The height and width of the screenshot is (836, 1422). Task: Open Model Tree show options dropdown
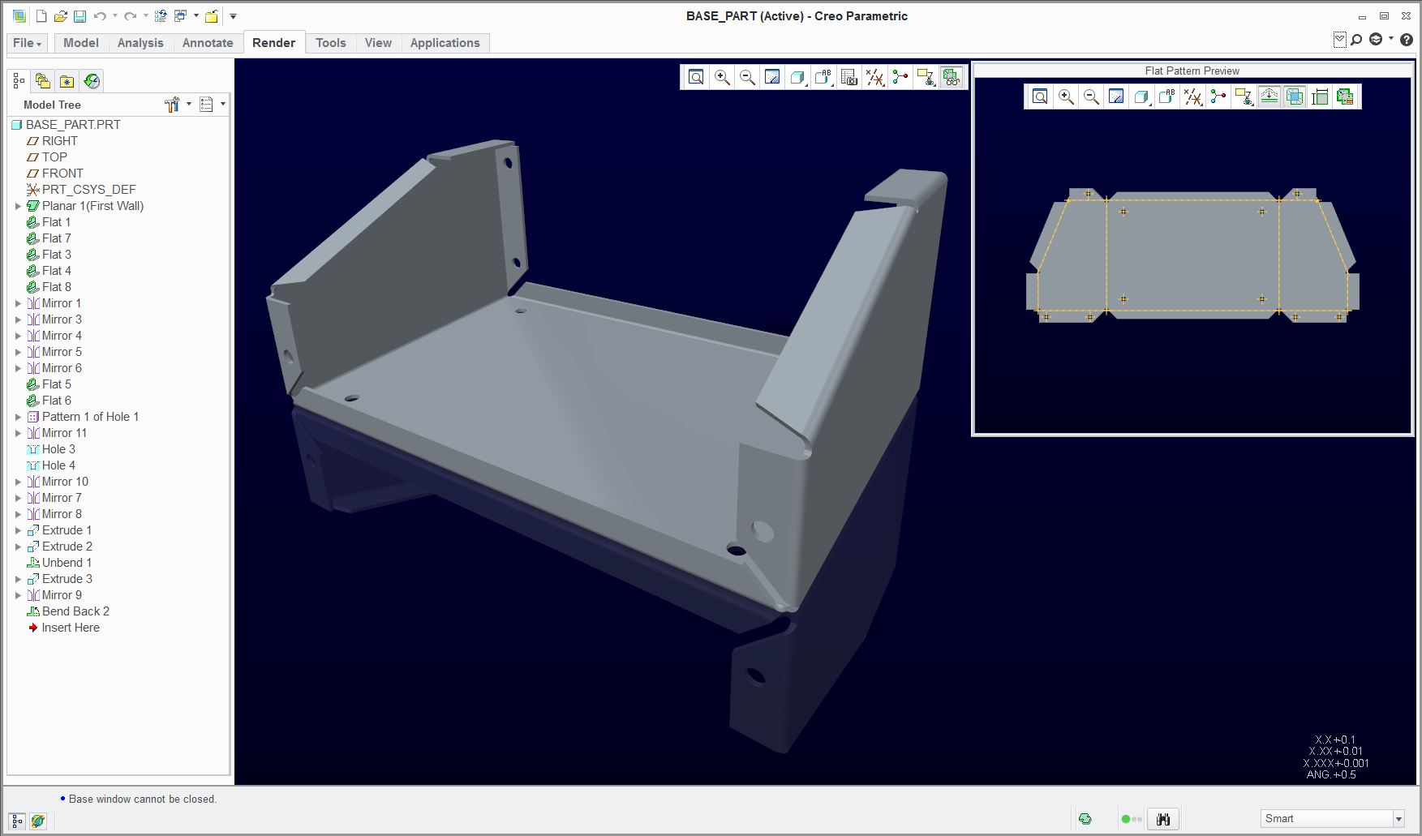tap(213, 105)
